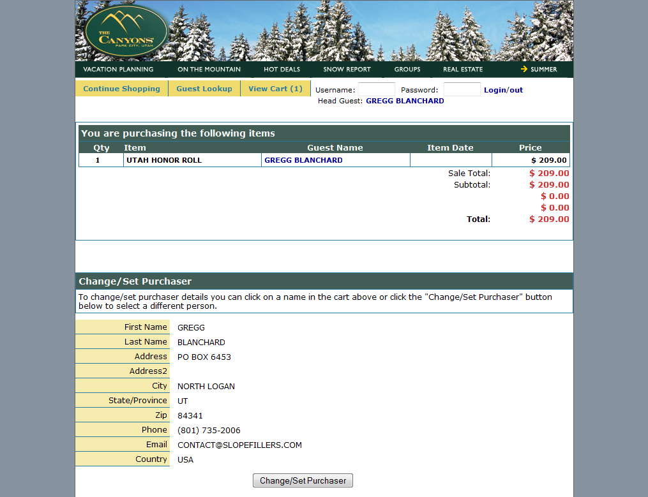Click the Summer arrow icon
Viewport: 648px width, 497px height.
coord(524,69)
